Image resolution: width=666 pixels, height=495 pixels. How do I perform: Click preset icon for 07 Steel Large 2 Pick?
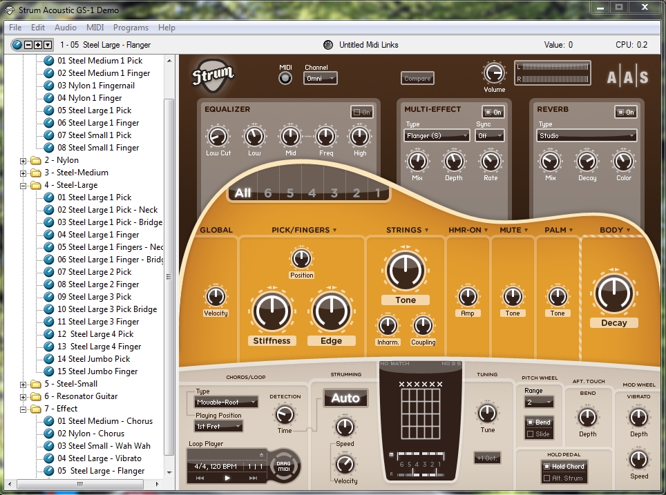pyautogui.click(x=49, y=272)
